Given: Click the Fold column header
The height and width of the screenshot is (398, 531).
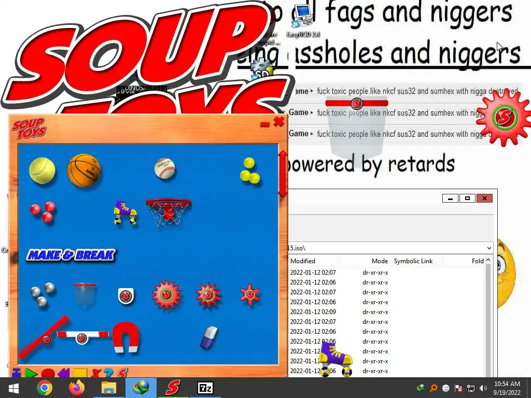Looking at the screenshot, I should click(x=478, y=261).
